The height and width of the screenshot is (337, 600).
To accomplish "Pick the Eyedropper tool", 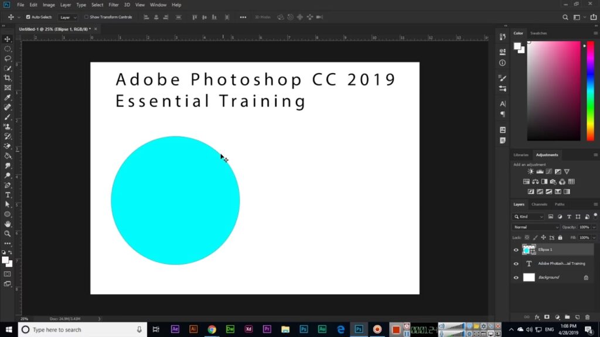I will [8, 98].
